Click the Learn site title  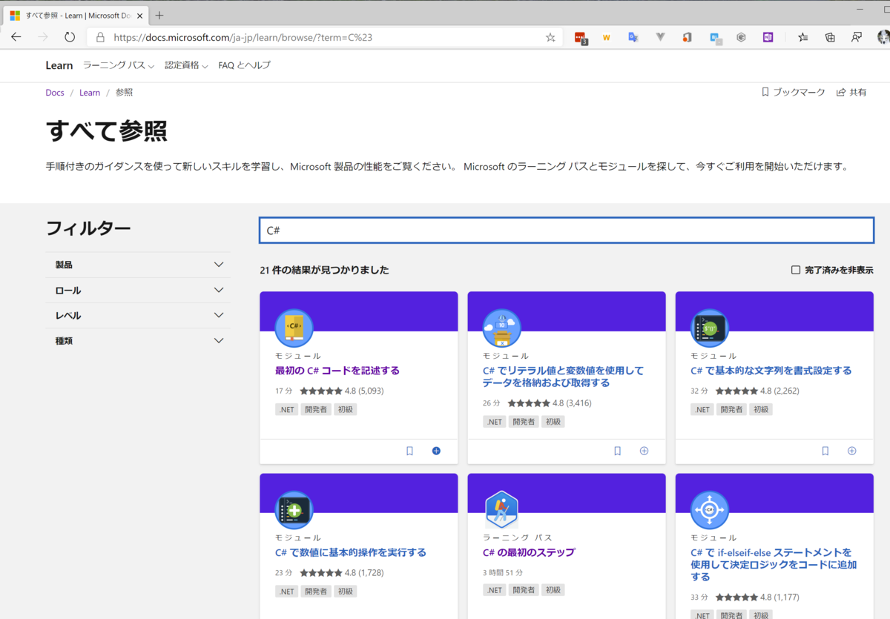[x=59, y=65]
